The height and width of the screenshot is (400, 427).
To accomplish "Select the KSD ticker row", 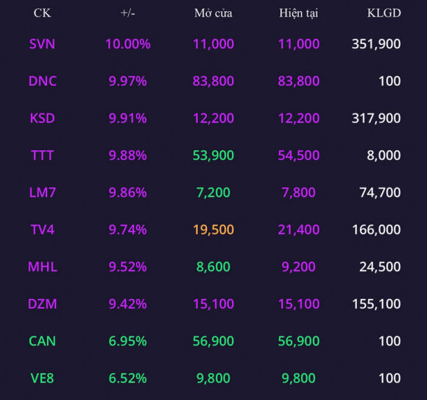I will [213, 119].
